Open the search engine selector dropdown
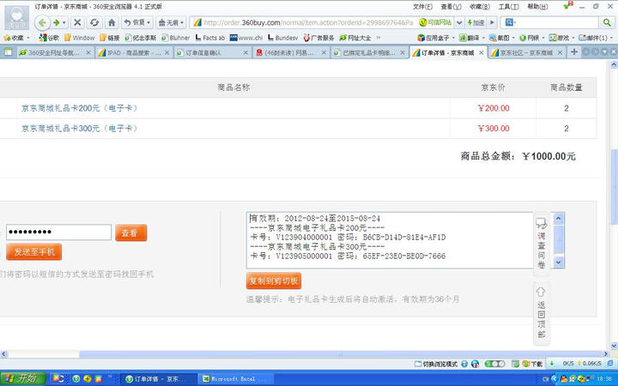 tap(511, 22)
